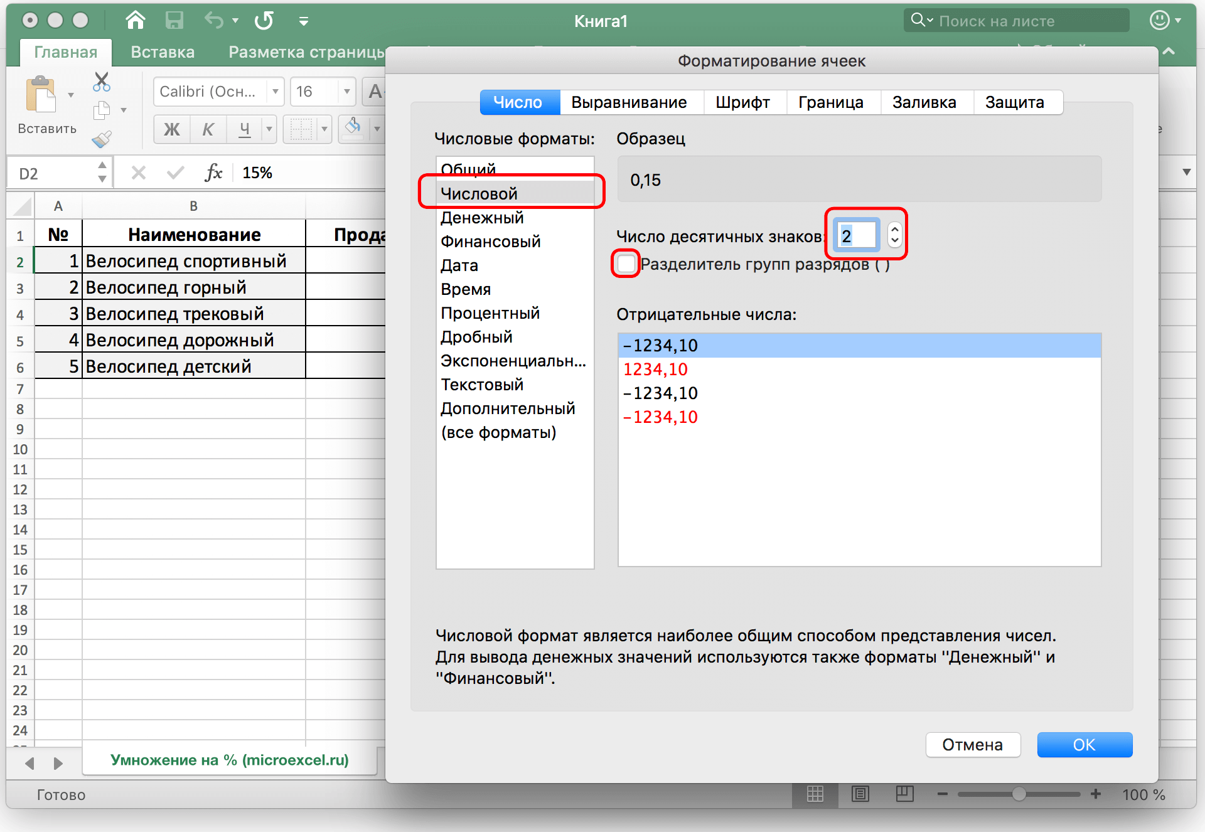The image size is (1205, 832).
Task: Click the Cut scissors icon
Action: (102, 82)
